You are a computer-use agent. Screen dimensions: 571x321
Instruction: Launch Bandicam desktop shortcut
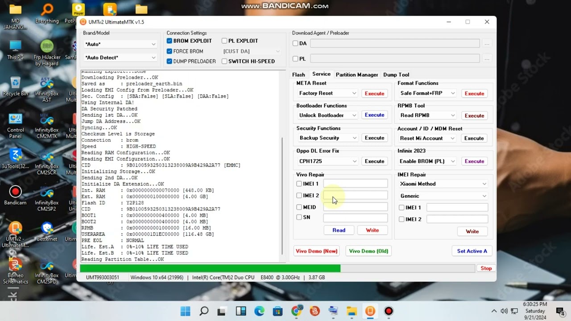point(15,195)
